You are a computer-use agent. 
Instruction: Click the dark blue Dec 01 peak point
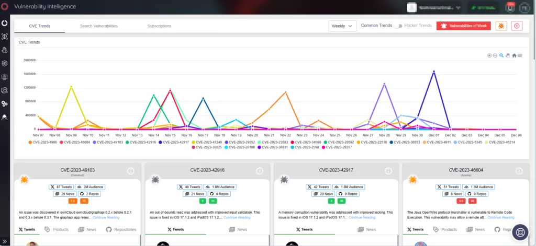[434, 72]
